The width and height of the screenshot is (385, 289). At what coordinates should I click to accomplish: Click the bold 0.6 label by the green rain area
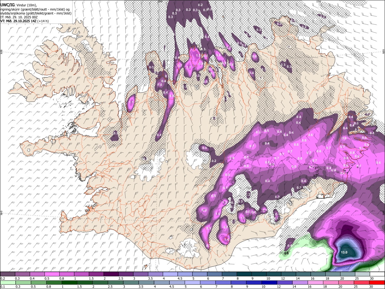pyautogui.click(x=287, y=253)
